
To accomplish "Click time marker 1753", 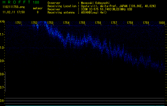I will coord(50,23).
